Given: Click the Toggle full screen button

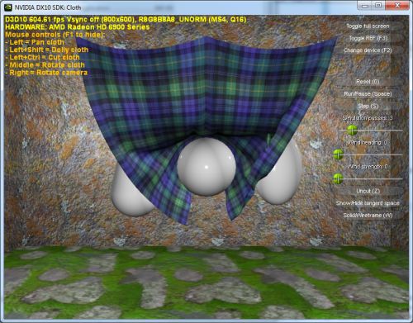Looking at the screenshot, I should coord(368,26).
